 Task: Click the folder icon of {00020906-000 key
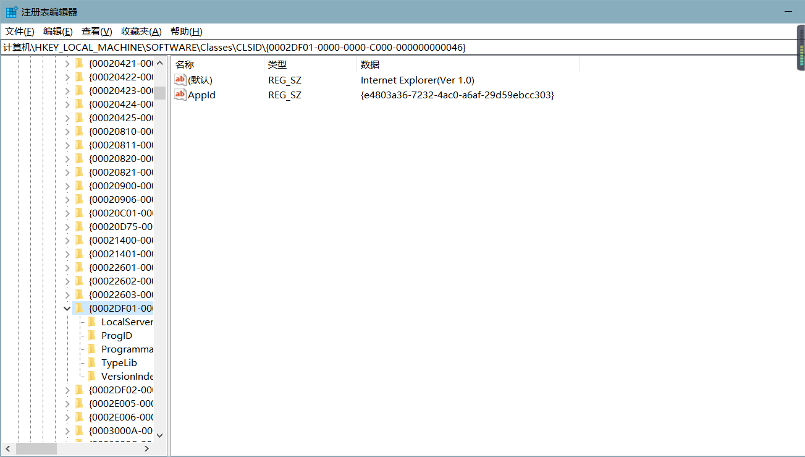[79, 199]
